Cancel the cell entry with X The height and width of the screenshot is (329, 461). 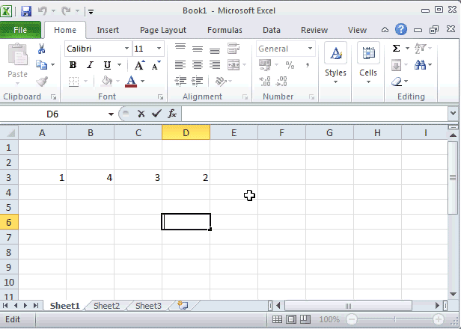141,114
